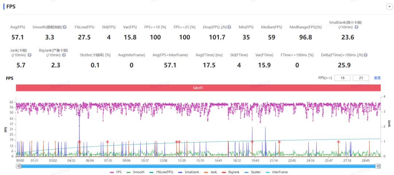Click the 重置 reset link
Image resolution: width=394 pixels, height=175 pixels.
(x=377, y=78)
